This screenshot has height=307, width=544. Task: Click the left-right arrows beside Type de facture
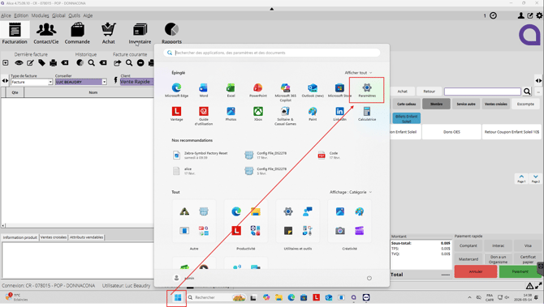[5, 81]
